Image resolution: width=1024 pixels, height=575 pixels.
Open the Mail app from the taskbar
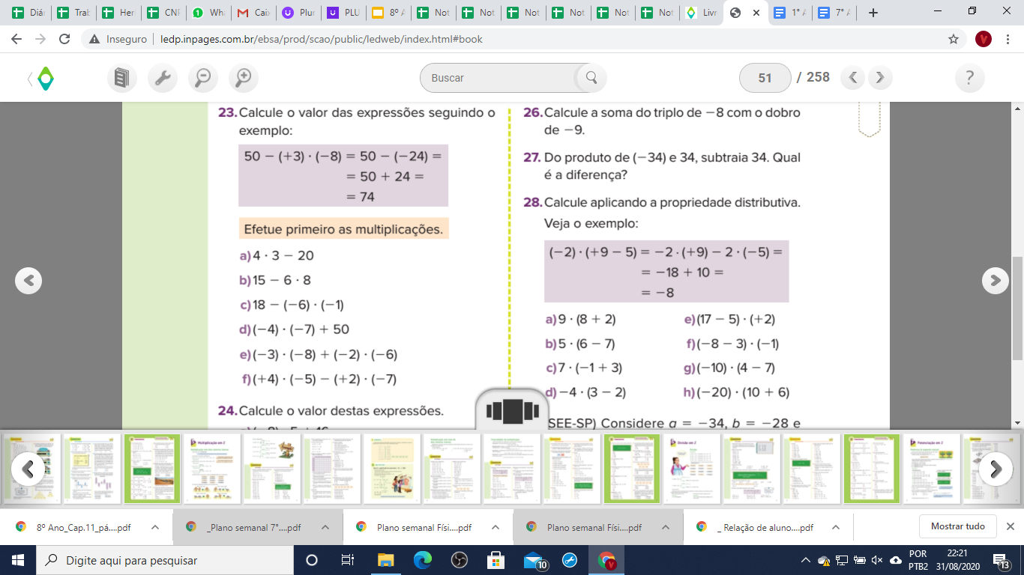[x=534, y=560]
